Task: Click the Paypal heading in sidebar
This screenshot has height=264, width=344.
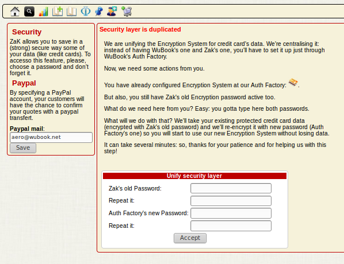Action: [24, 83]
